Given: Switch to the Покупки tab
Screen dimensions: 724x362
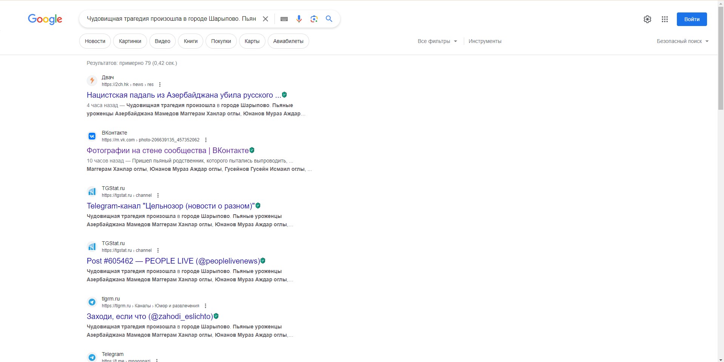Looking at the screenshot, I should pyautogui.click(x=221, y=41).
